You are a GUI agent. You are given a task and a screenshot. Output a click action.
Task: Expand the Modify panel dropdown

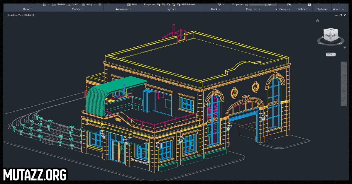[77, 9]
